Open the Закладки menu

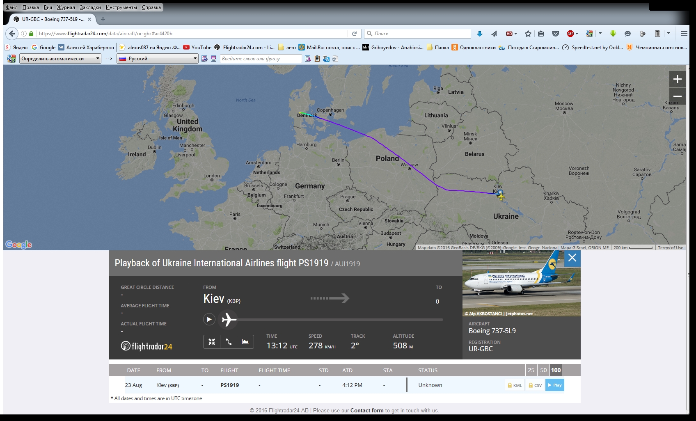pyautogui.click(x=90, y=7)
